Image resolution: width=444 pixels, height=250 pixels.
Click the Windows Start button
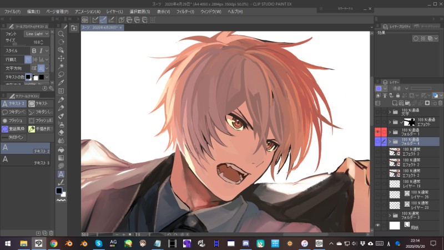[x=8, y=243]
